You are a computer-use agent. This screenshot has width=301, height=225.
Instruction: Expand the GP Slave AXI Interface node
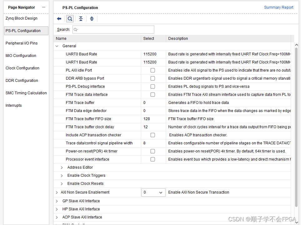[57, 201]
